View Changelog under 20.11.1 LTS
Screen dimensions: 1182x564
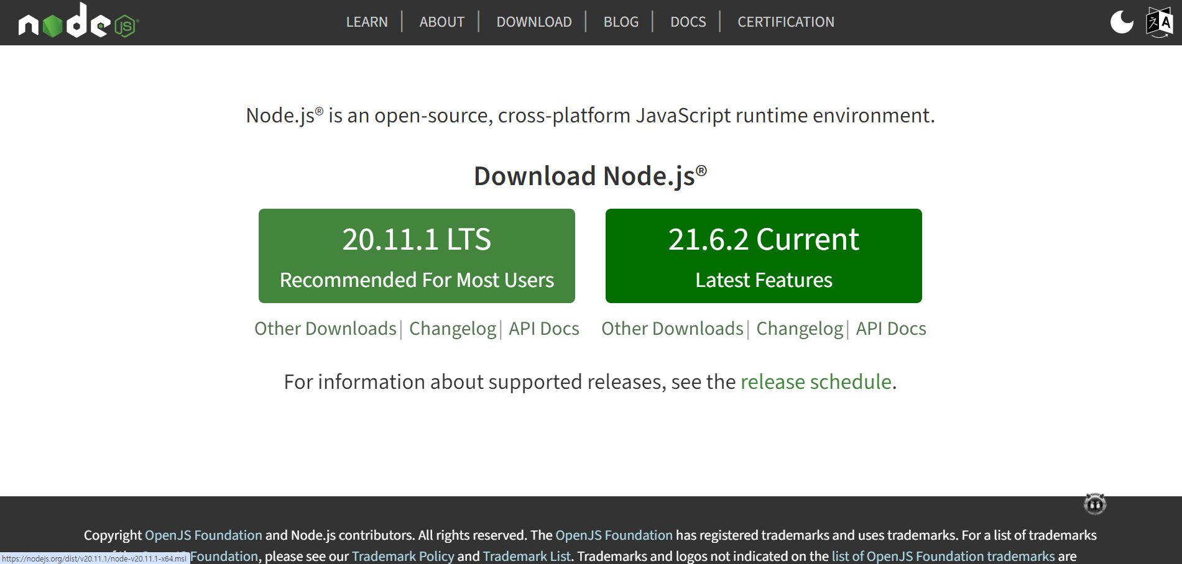coord(453,329)
